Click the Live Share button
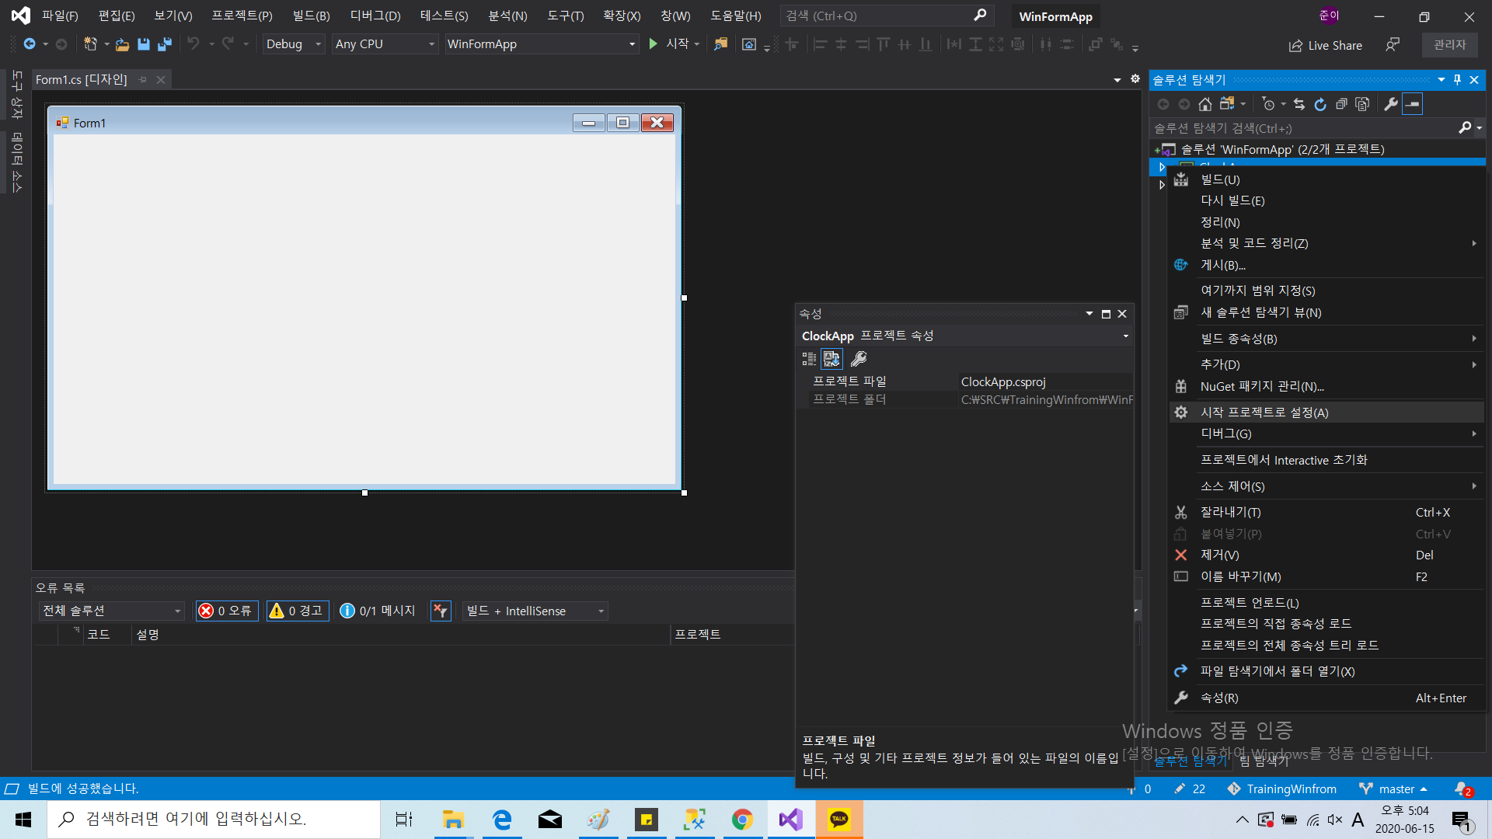 point(1325,46)
